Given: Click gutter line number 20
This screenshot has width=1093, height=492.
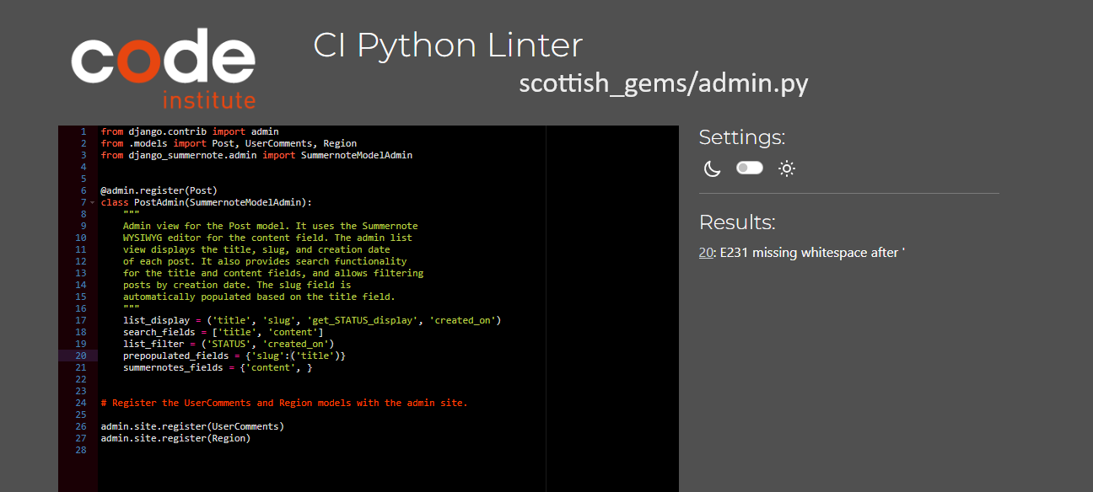Looking at the screenshot, I should click(81, 356).
